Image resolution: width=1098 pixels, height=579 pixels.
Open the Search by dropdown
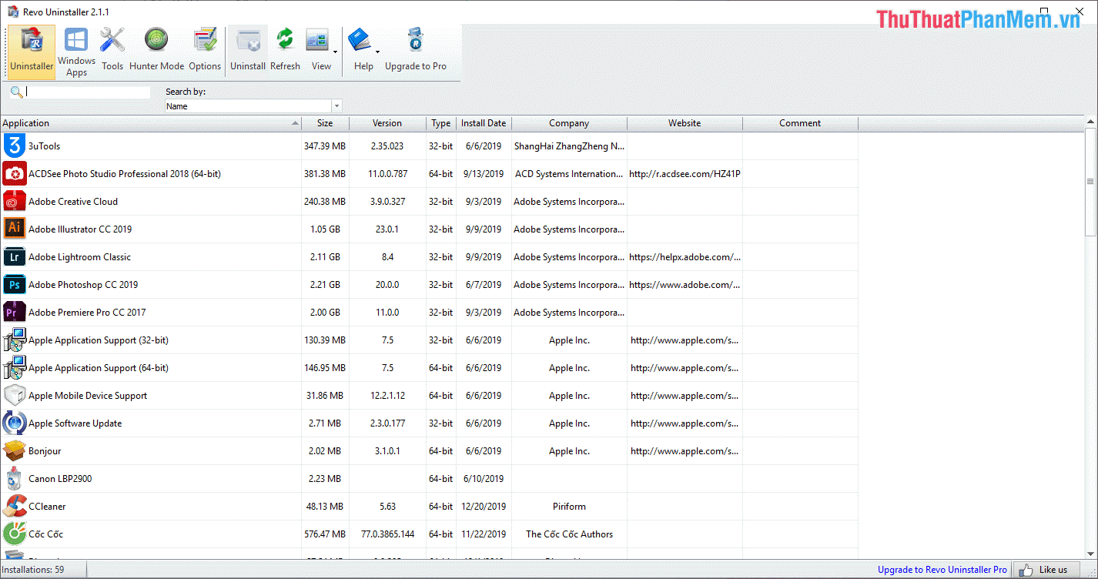(x=336, y=105)
